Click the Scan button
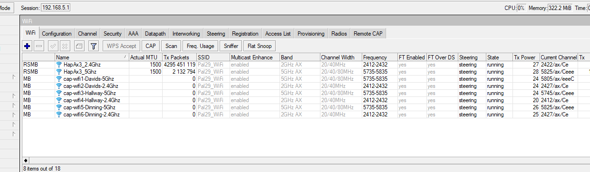Image resolution: width=590 pixels, height=172 pixels. pyautogui.click(x=172, y=46)
